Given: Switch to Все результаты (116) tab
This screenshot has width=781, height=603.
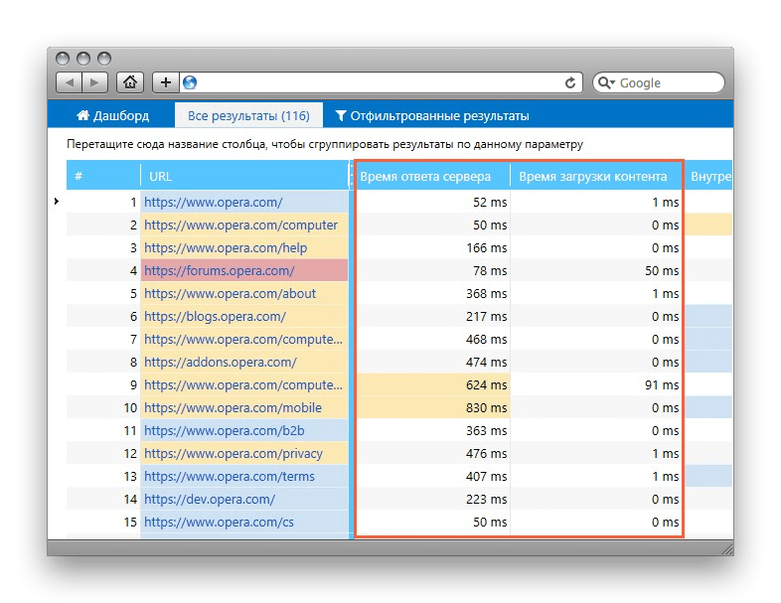Looking at the screenshot, I should 248,115.
